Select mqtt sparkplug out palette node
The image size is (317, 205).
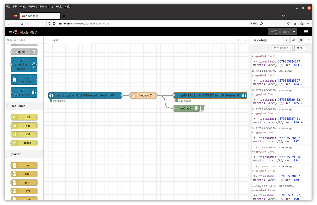point(24,93)
